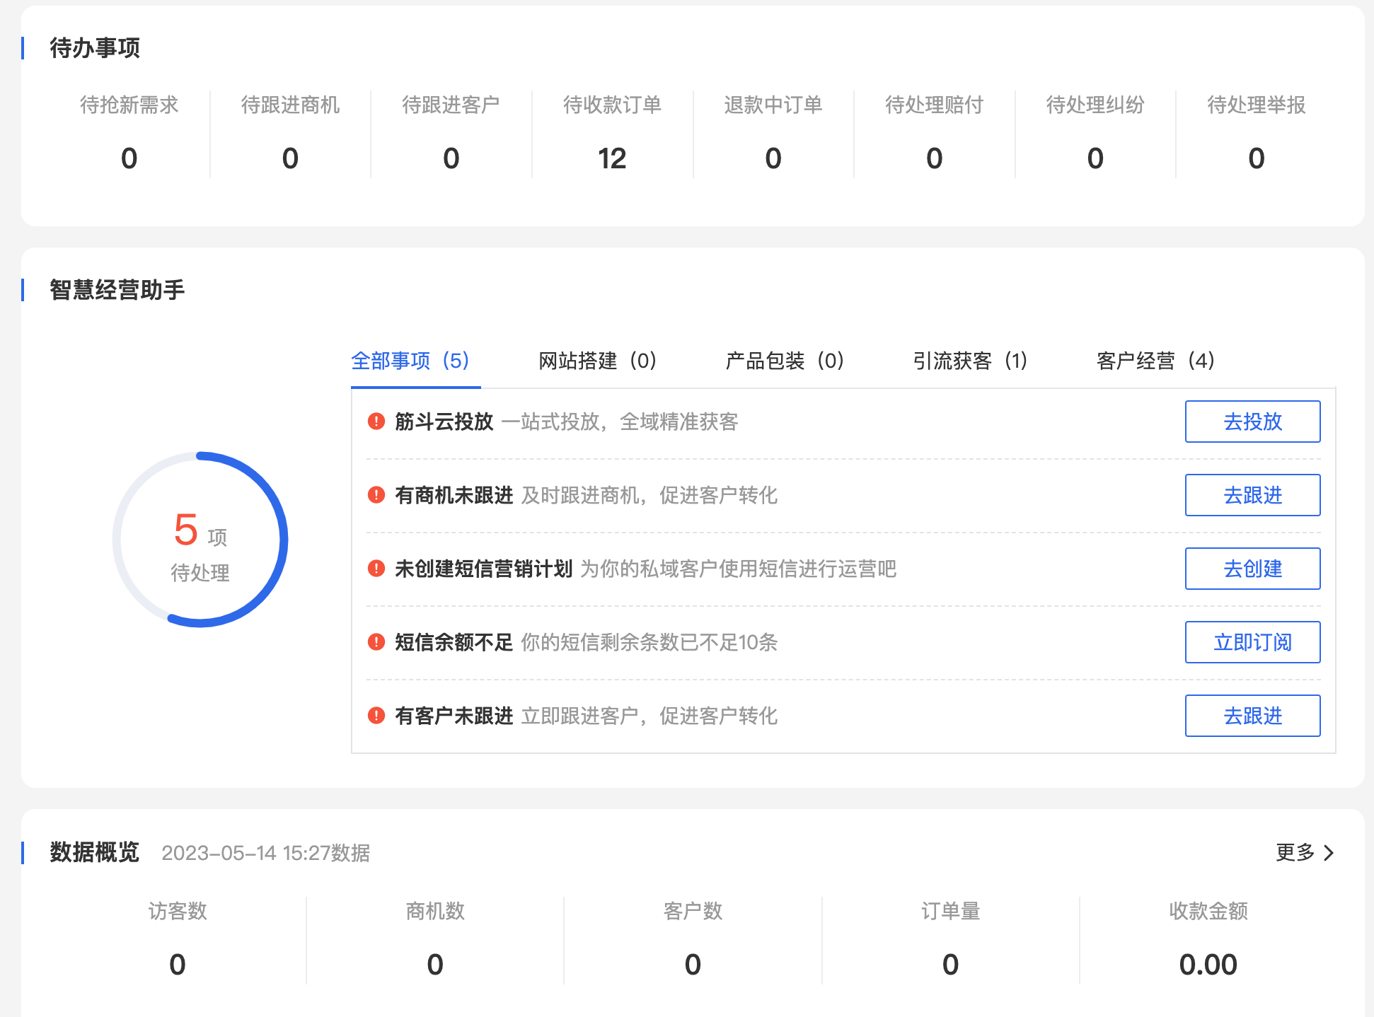Click the 商机数 metric
The height and width of the screenshot is (1017, 1374).
(435, 939)
